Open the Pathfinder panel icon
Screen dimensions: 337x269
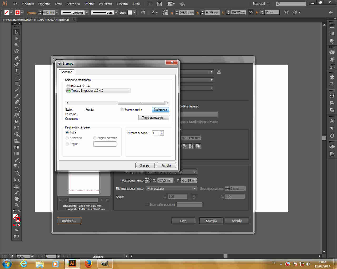pyautogui.click(x=332, y=110)
